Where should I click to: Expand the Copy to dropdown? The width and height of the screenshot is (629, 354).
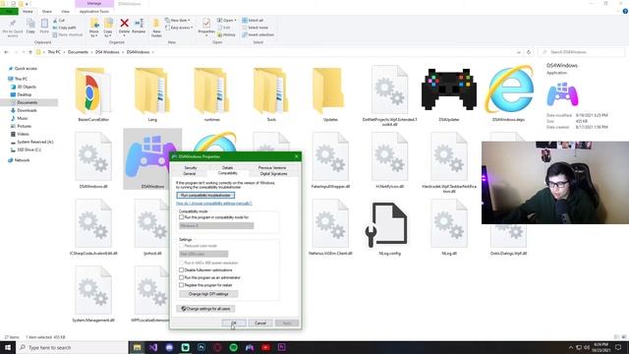pos(108,33)
